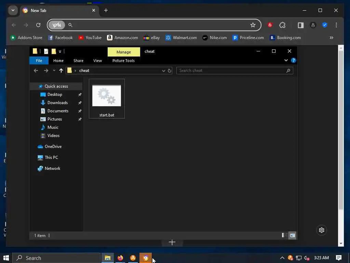The image size is (350, 263).
Task: Open Customize Quick Access Toolbar dropdown
Action: tap(60, 52)
